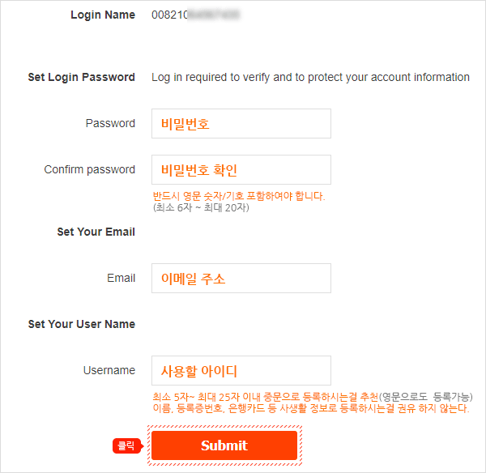
Task: Click the Password input field
Action: pos(241,124)
